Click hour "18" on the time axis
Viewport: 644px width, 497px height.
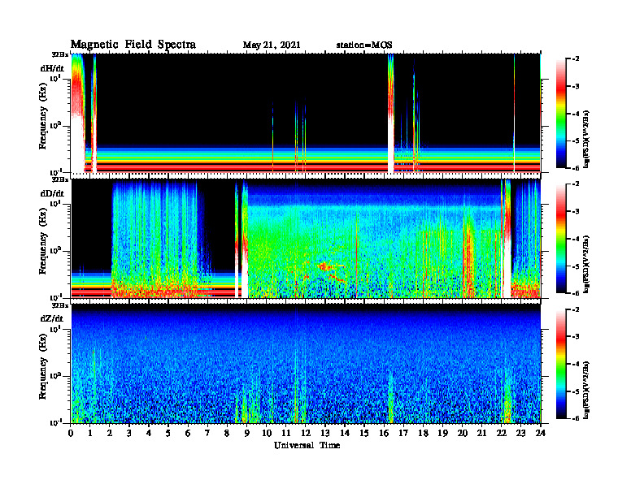[x=423, y=434]
